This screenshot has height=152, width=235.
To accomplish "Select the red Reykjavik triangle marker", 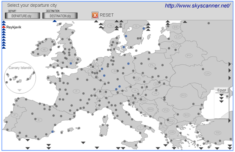I will pyautogui.click(x=4, y=27).
